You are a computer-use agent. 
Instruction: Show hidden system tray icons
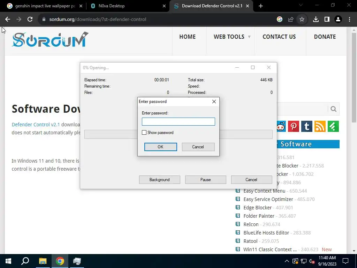tap(287, 261)
